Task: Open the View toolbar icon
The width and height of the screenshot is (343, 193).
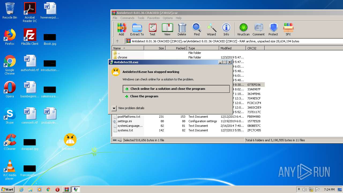Action: (167, 29)
